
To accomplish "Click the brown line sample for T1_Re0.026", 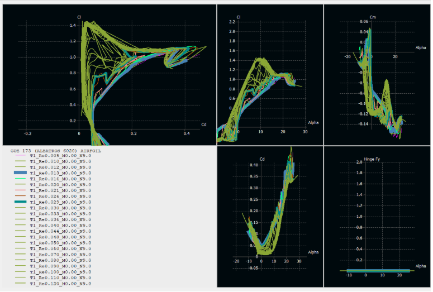I will pyautogui.click(x=21, y=197).
